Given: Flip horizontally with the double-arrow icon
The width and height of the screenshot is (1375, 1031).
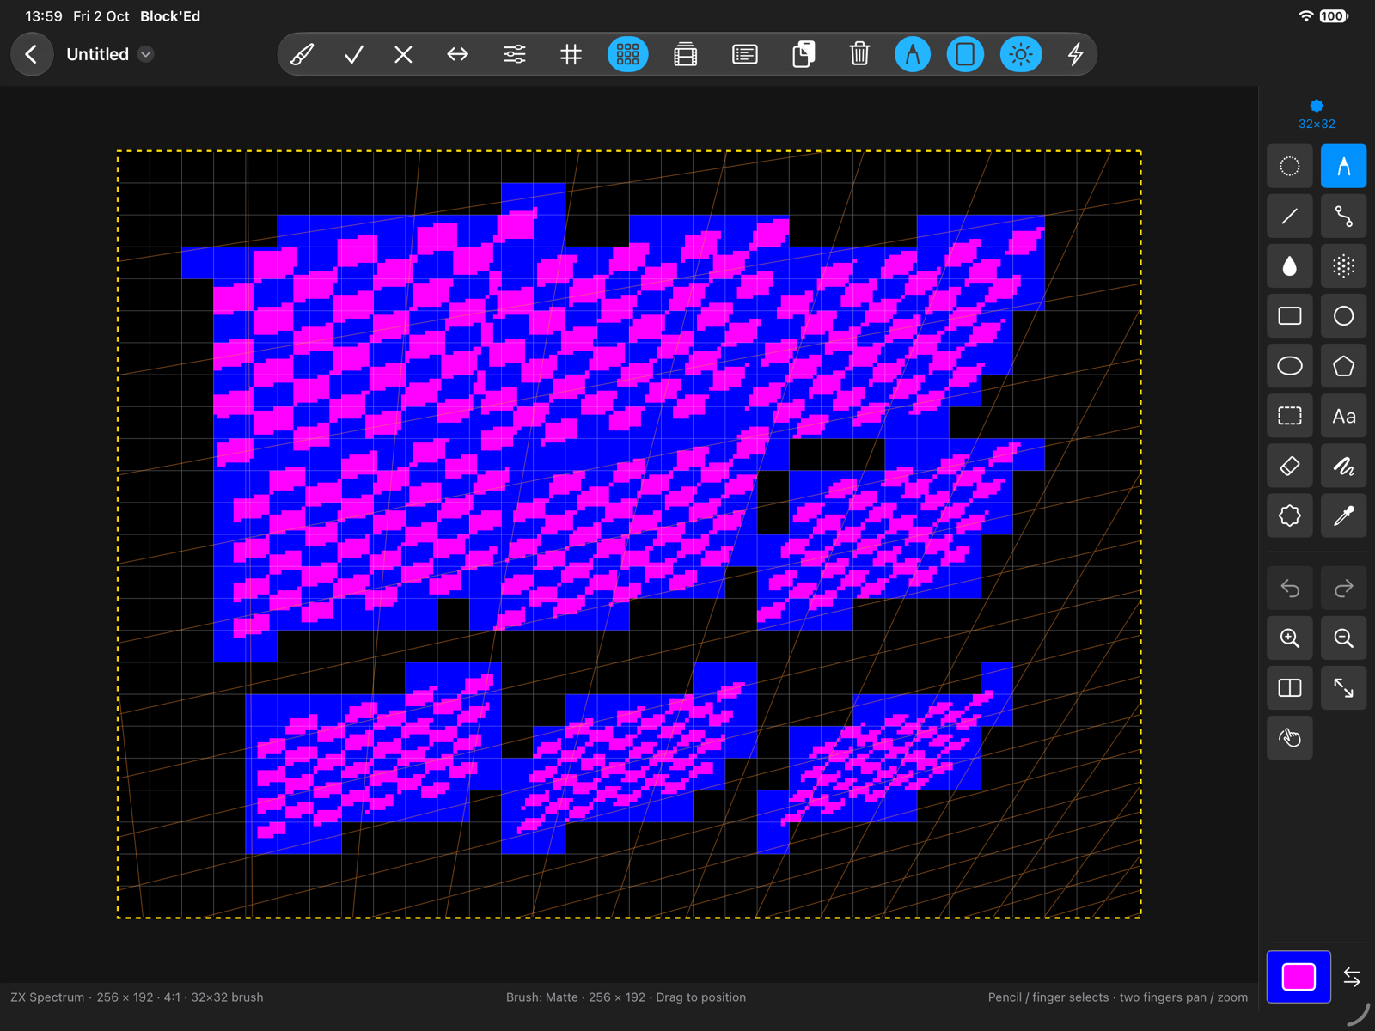Looking at the screenshot, I should click(458, 54).
